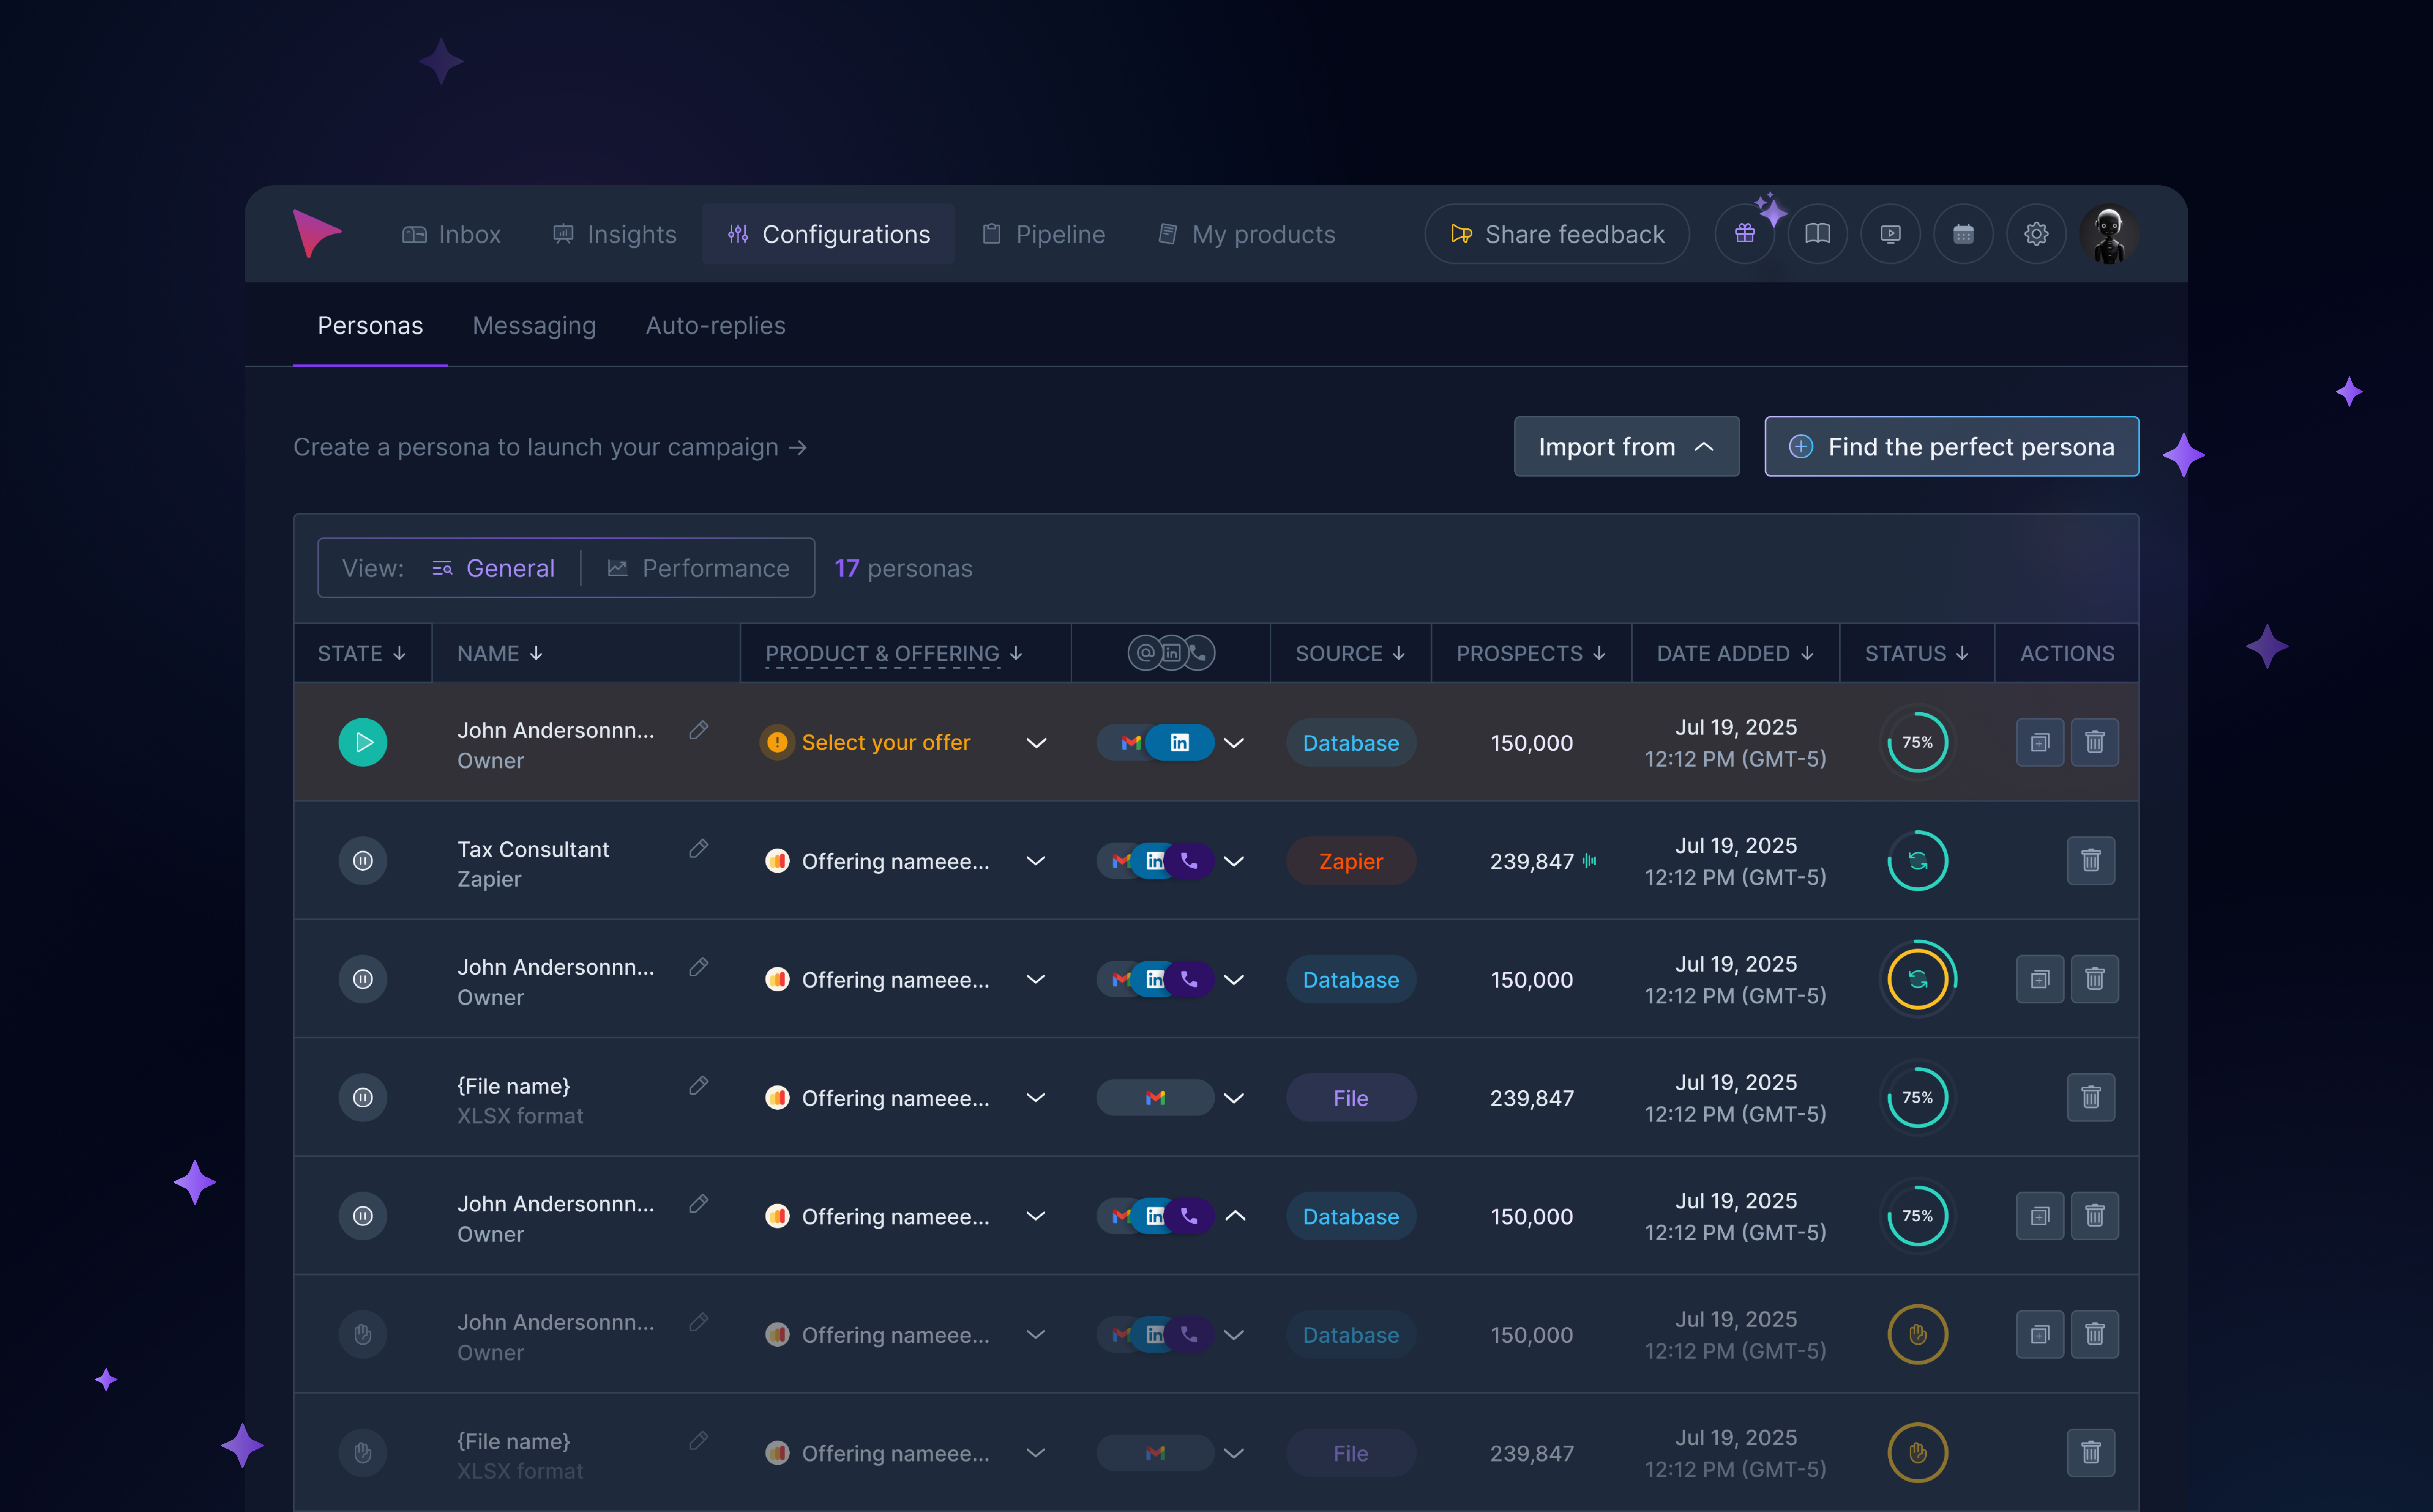Open the robot profile avatar

click(2109, 233)
